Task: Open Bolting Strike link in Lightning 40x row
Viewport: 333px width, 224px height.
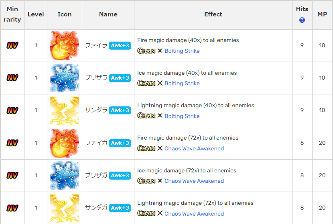Action: (x=182, y=116)
